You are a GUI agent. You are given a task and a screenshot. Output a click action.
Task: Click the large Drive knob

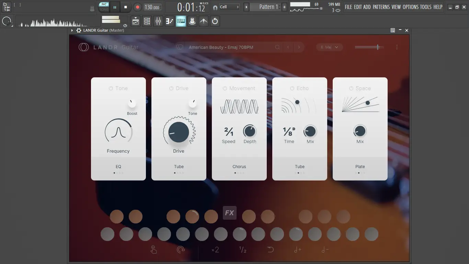(179, 132)
